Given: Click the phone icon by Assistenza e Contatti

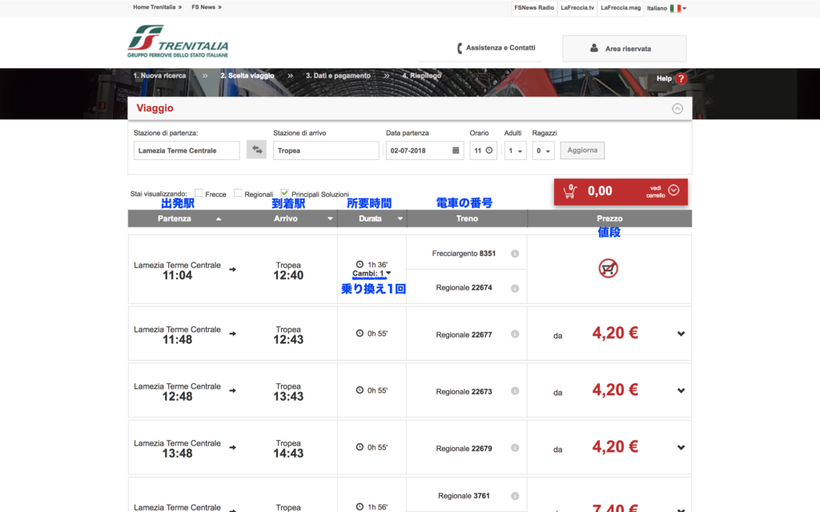Looking at the screenshot, I should pos(459,48).
